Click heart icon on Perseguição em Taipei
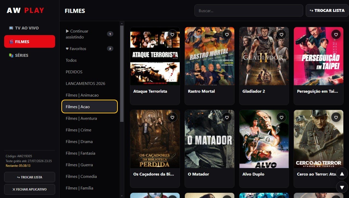This screenshot has width=349, height=198. point(336,35)
